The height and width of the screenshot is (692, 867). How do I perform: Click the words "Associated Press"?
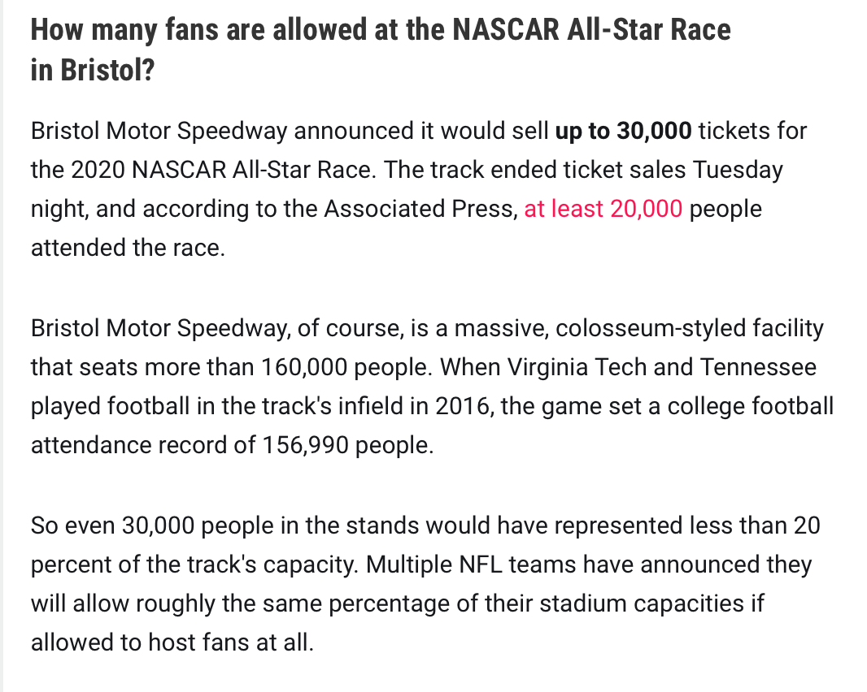click(x=420, y=209)
